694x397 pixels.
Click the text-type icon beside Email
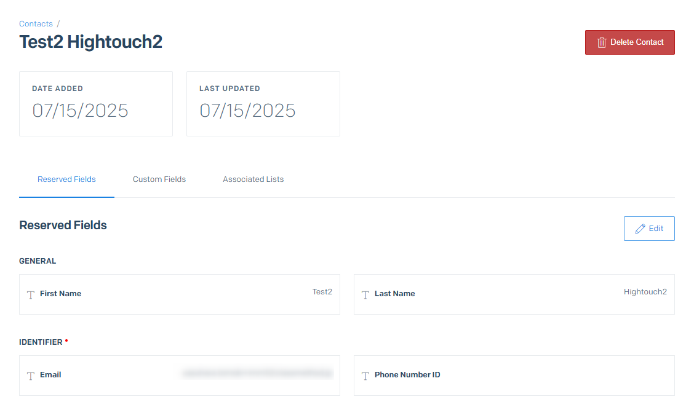pos(31,375)
